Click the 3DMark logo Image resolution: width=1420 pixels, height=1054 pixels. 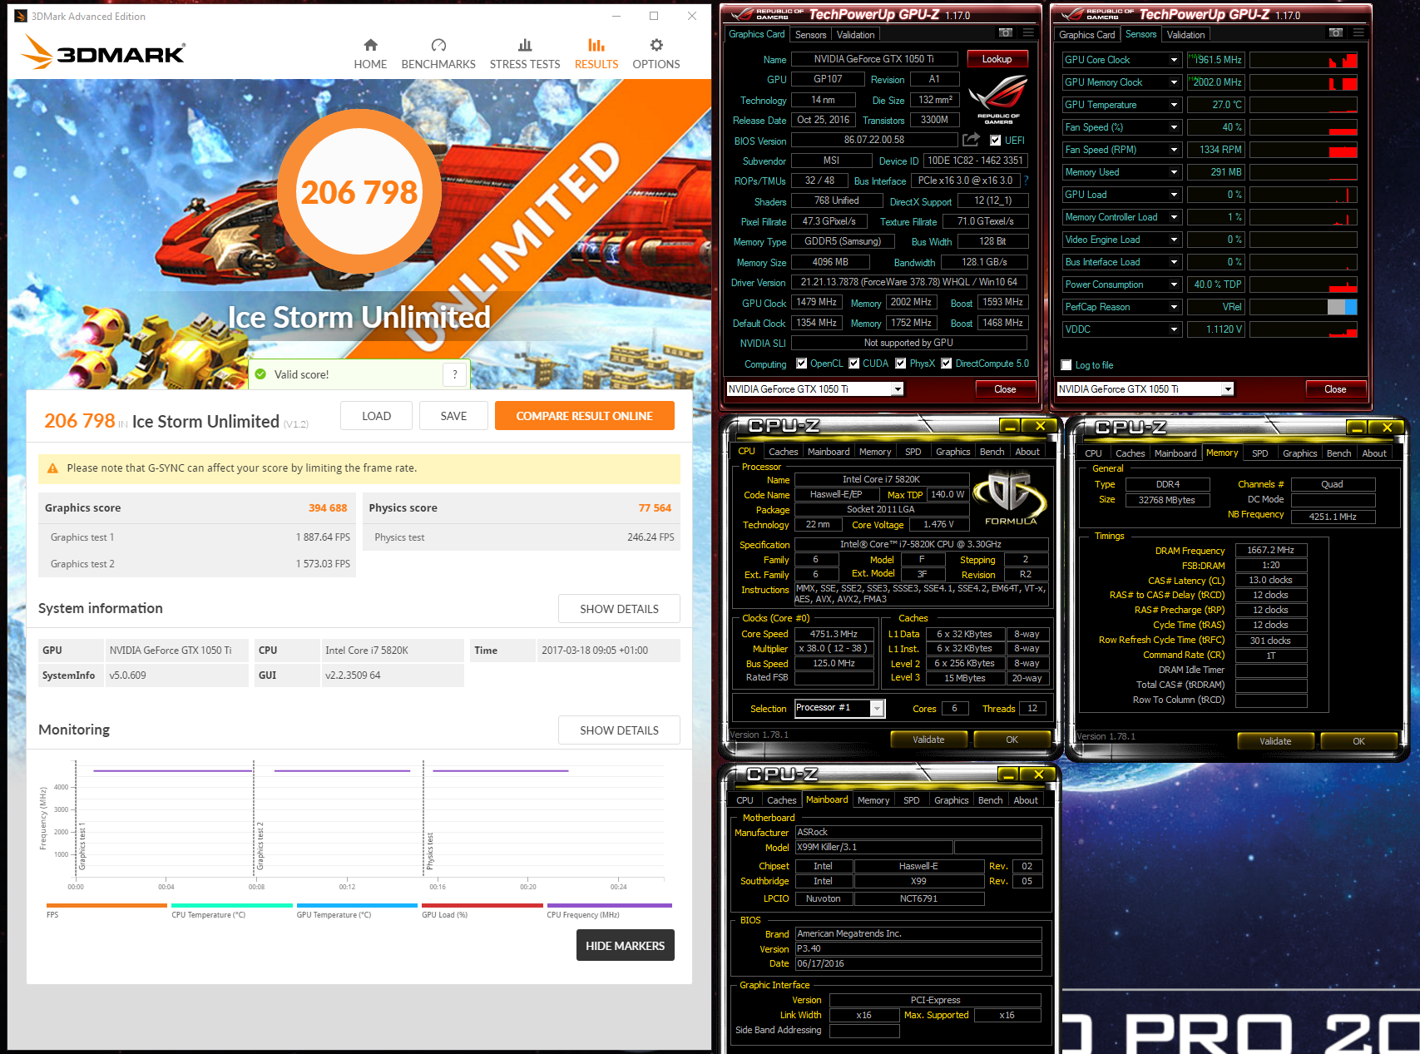[x=103, y=52]
